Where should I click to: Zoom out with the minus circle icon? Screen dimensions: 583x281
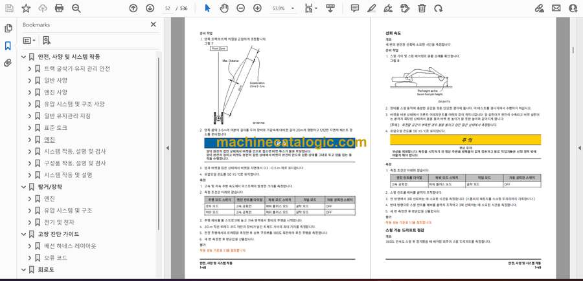click(x=241, y=8)
